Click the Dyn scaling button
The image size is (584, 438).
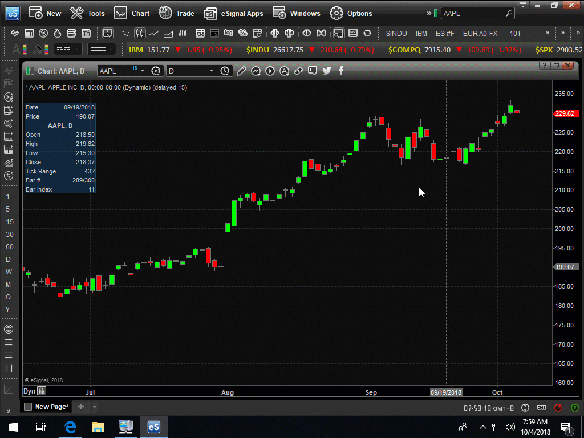tap(30, 391)
